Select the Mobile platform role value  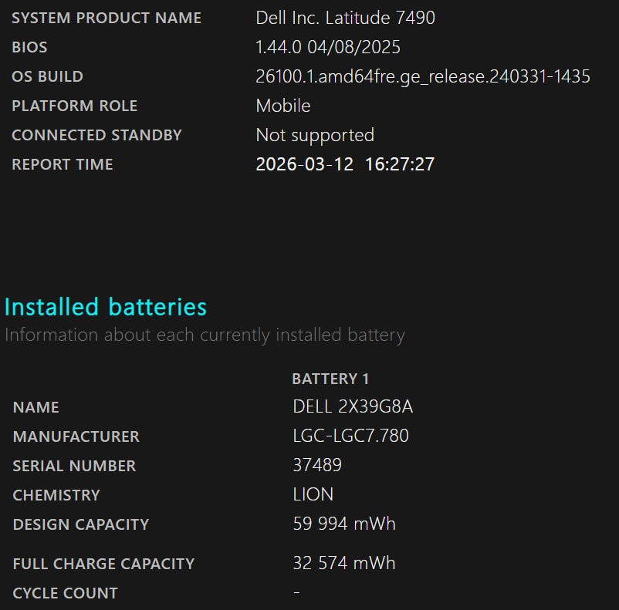coord(282,106)
